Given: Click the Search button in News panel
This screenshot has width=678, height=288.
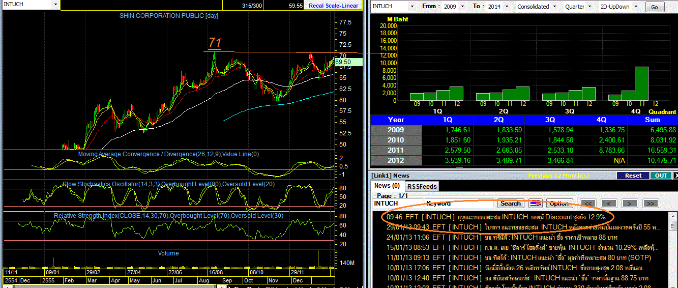Looking at the screenshot, I should 511,204.
